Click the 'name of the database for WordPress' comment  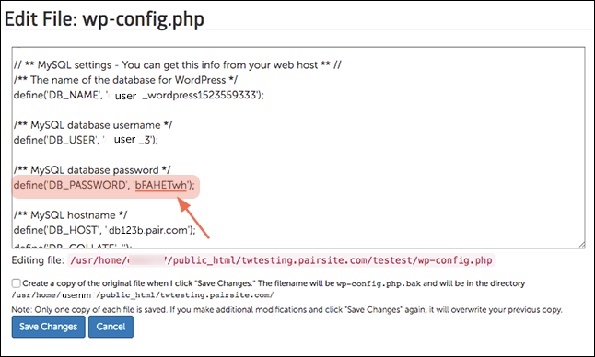click(x=125, y=80)
